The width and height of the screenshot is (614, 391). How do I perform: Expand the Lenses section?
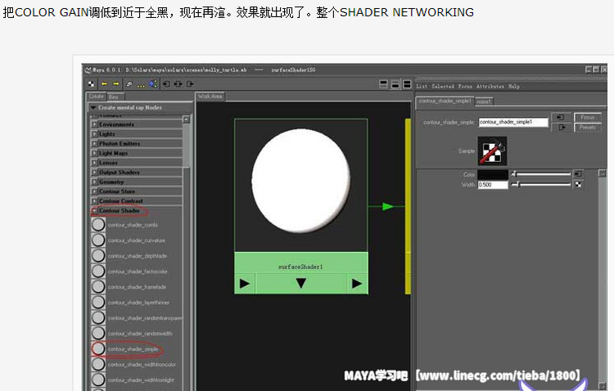click(137, 163)
